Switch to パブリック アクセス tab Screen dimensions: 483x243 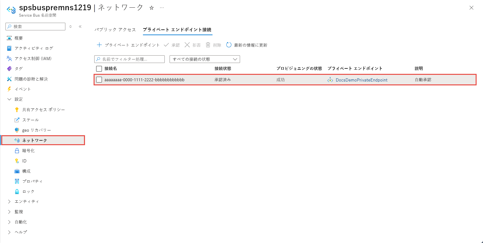click(115, 30)
